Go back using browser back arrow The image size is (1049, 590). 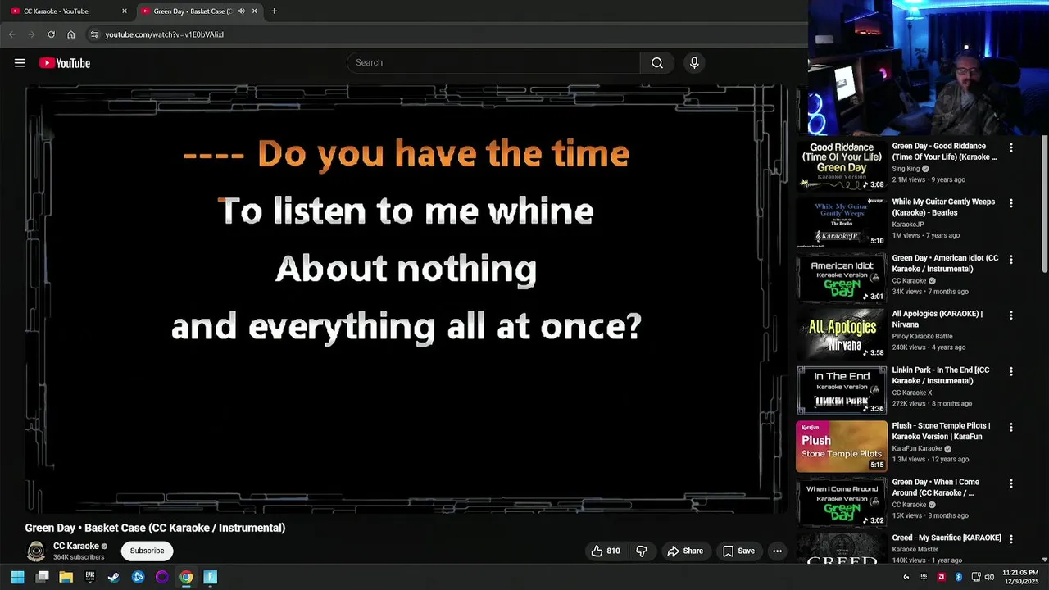pyautogui.click(x=11, y=34)
